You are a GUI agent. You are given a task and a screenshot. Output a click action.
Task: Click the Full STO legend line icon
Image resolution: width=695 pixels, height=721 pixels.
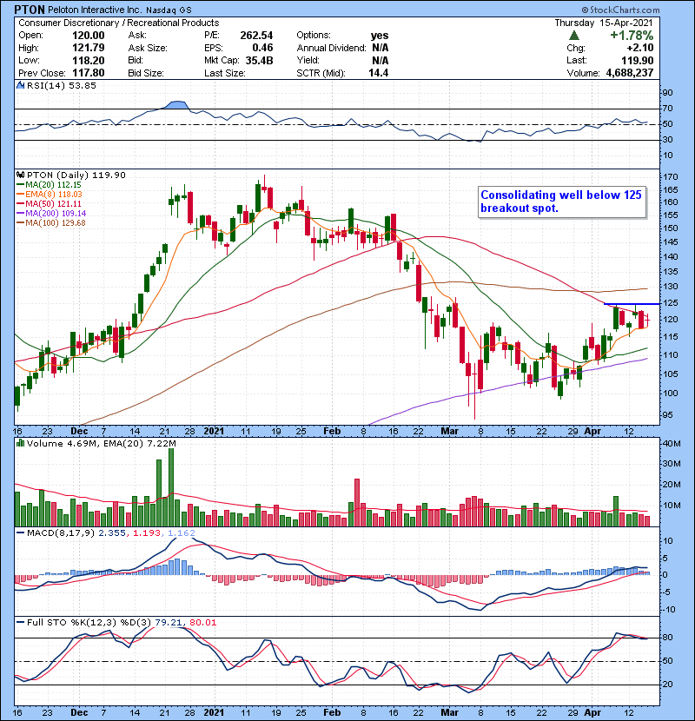[20, 622]
